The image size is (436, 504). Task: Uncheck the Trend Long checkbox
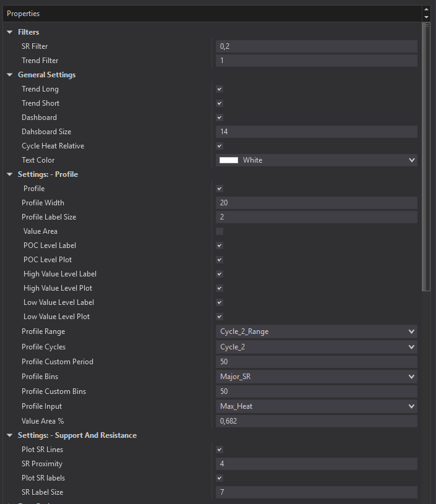pyautogui.click(x=220, y=89)
